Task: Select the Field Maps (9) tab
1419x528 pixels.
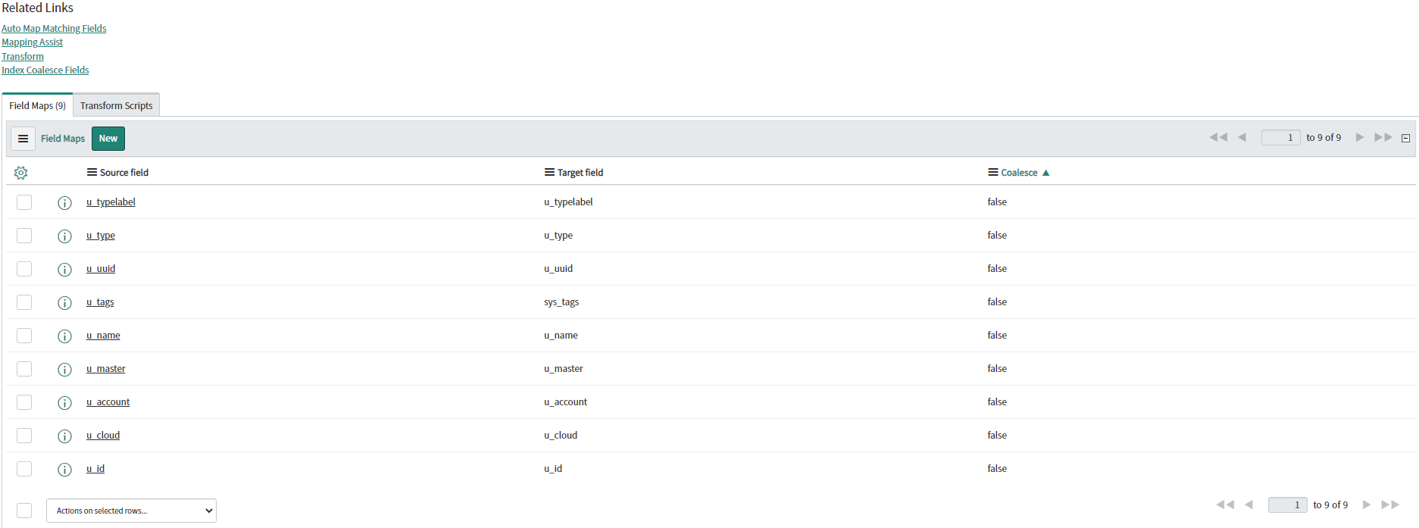Action: click(37, 106)
